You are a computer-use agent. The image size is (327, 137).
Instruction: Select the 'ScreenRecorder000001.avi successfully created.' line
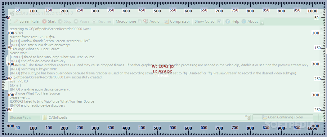56,77
